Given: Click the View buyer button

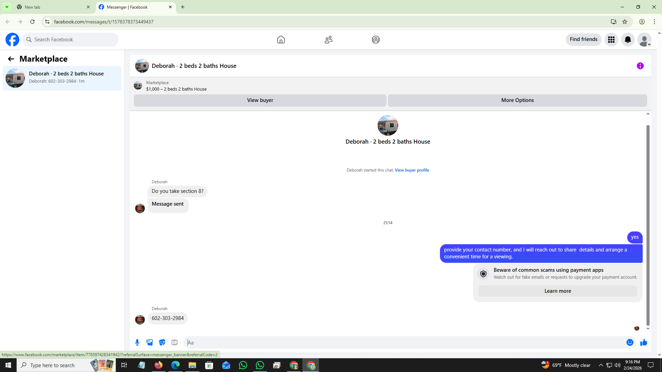Looking at the screenshot, I should click(260, 100).
